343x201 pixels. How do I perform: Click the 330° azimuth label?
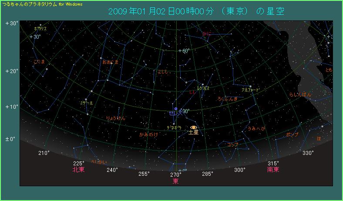(x=308, y=153)
